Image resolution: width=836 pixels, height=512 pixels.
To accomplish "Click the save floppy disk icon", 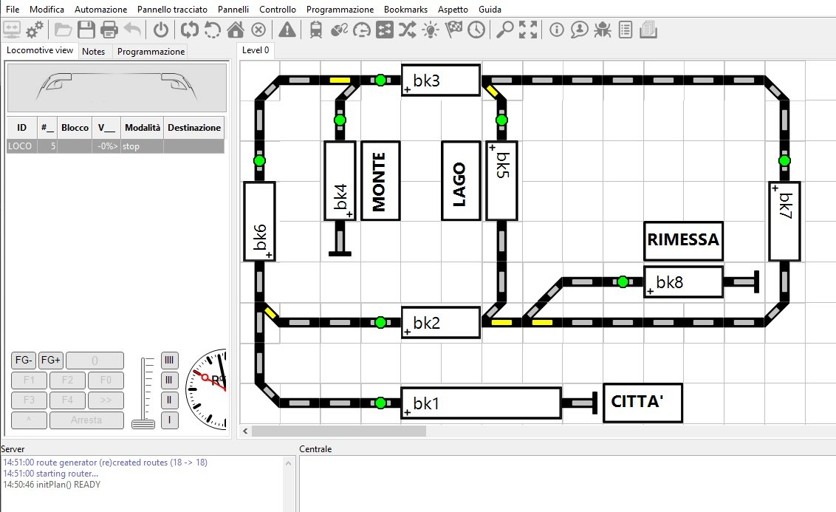I will pos(86,30).
